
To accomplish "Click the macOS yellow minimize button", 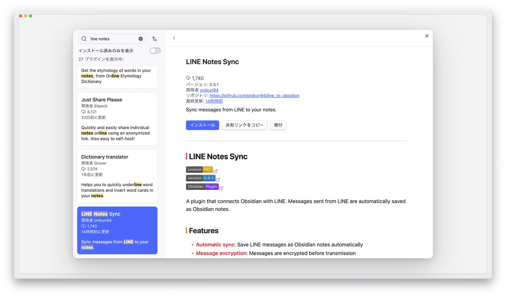I will (26, 16).
